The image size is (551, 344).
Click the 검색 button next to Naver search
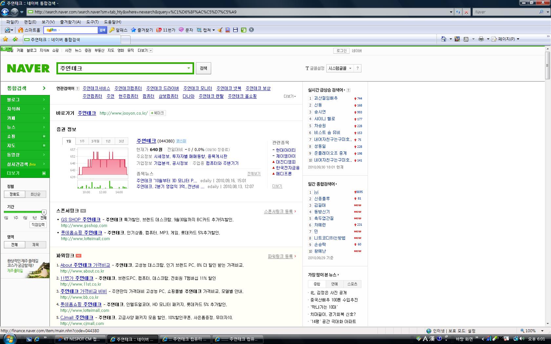[203, 68]
